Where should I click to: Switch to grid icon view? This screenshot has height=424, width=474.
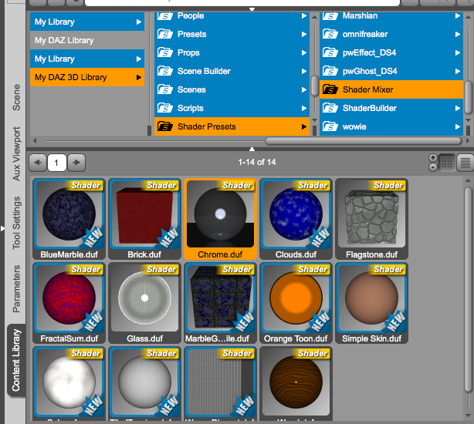point(447,163)
